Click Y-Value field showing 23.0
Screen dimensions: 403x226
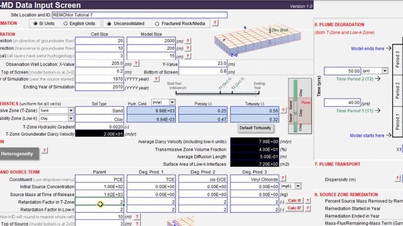point(203,63)
